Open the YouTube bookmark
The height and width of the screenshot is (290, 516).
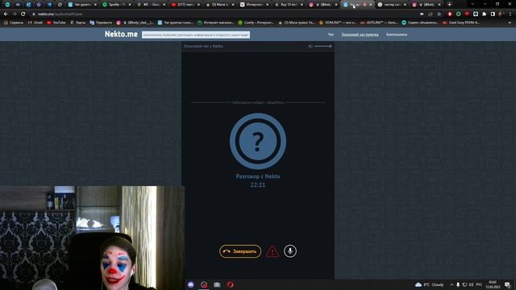point(56,23)
